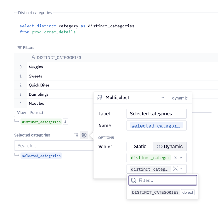Click the Filters funnel icon
The image size is (218, 213).
coord(20,48)
